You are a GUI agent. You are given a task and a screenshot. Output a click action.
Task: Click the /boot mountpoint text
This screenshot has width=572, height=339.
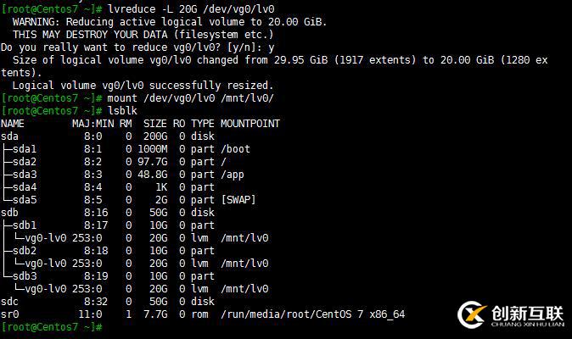(x=236, y=149)
